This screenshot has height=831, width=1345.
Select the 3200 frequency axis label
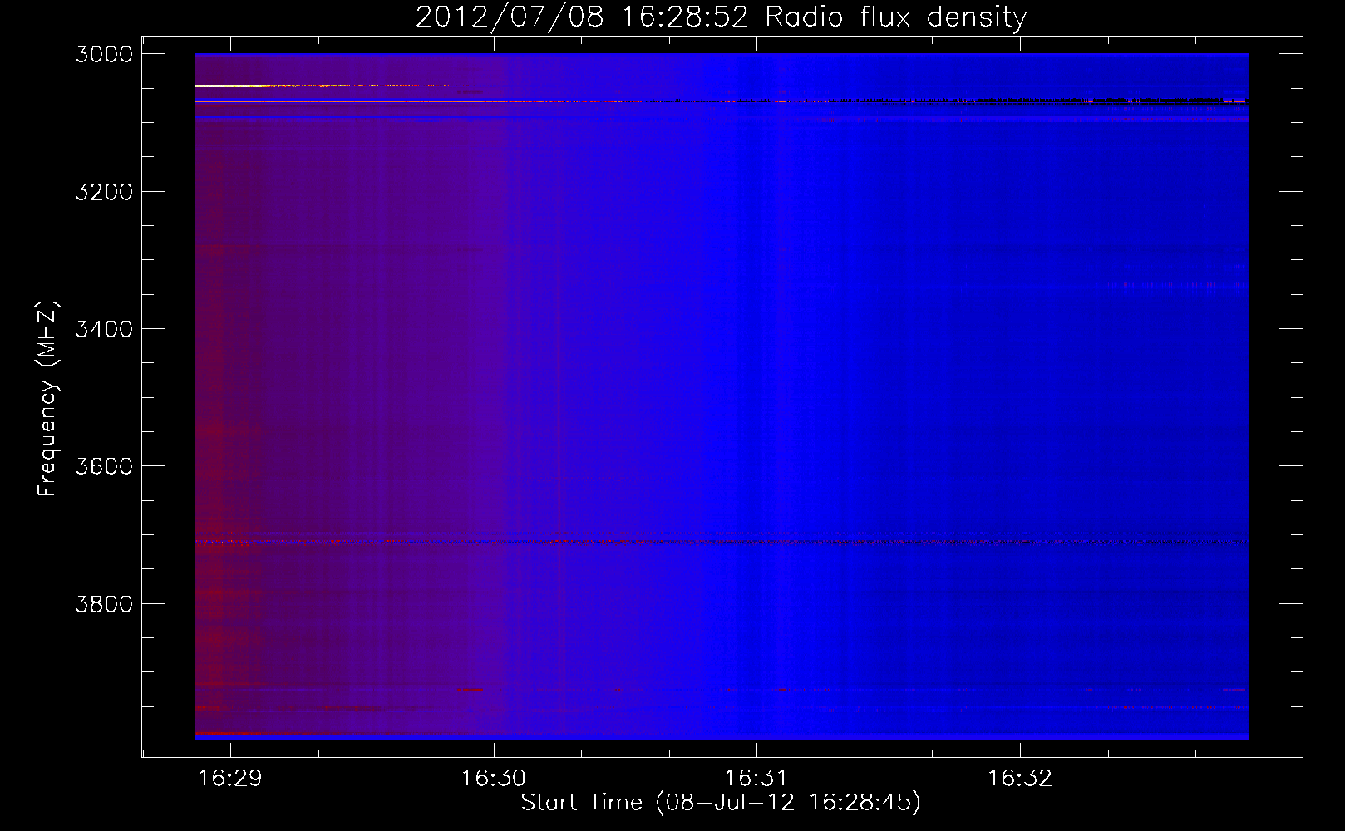(104, 192)
